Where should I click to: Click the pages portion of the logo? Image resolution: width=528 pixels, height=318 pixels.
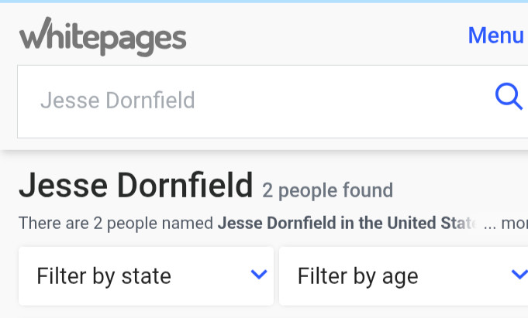tap(143, 41)
